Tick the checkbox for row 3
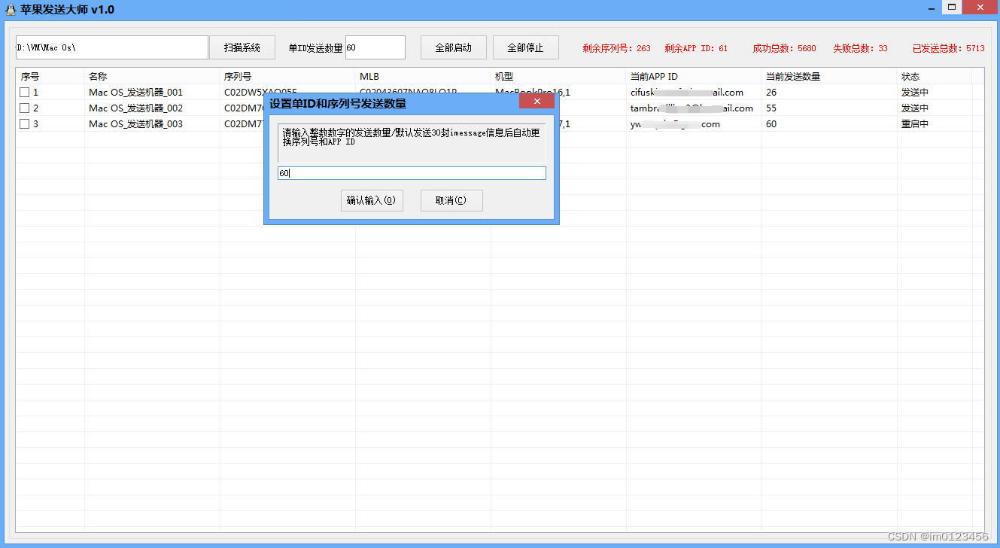This screenshot has height=548, width=1000. (x=24, y=123)
